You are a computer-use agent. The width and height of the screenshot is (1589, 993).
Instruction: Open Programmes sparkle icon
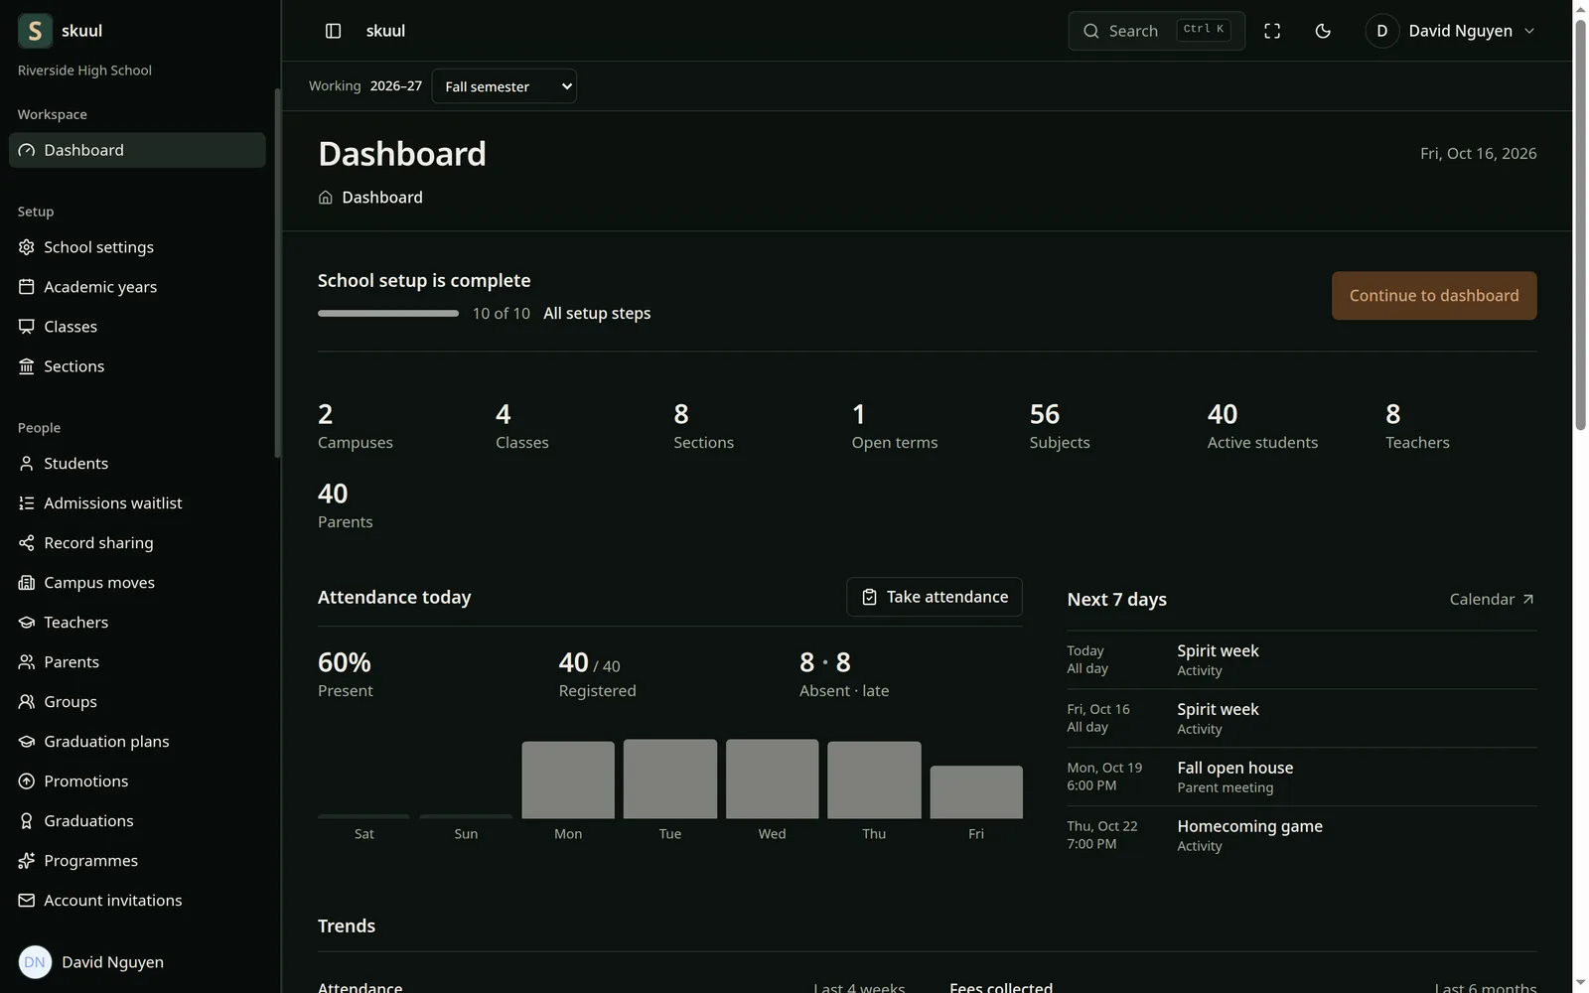27,861
